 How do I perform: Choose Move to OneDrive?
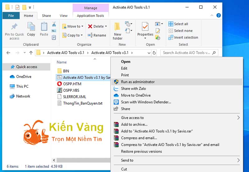point(176,95)
